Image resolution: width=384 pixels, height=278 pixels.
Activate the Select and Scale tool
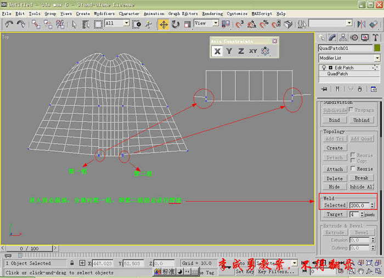(188, 24)
